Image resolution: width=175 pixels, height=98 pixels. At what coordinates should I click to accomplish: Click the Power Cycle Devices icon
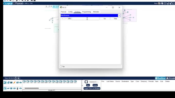[x=16, y=78]
